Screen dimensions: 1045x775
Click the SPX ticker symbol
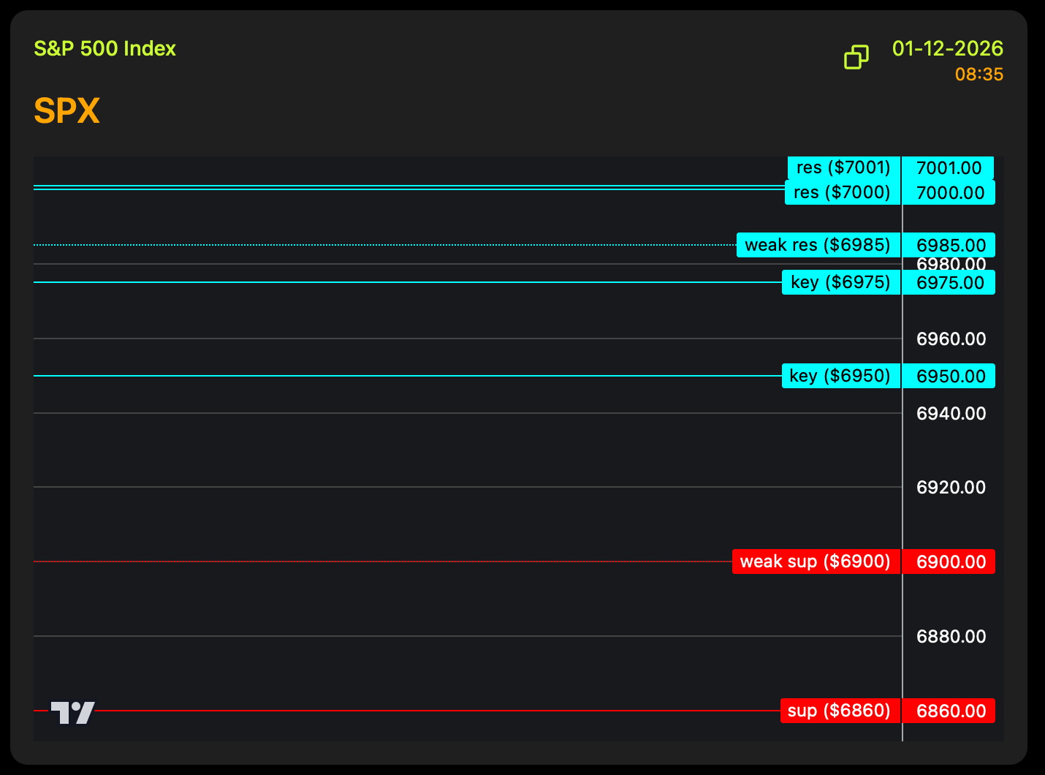click(66, 111)
